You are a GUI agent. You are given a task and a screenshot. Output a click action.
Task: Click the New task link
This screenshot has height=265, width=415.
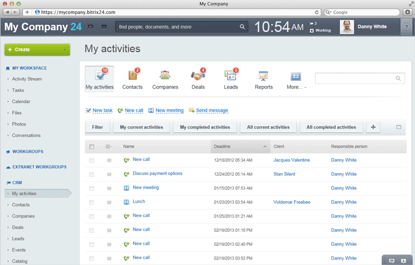coord(102,110)
